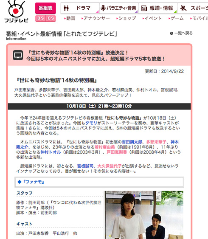Click the arrow icon beside 一覧へ戻る

point(171,34)
